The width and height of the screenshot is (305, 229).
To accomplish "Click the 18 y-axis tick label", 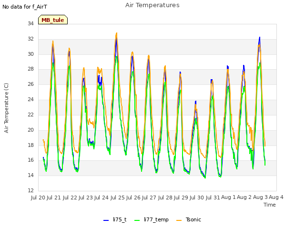I will tap(30, 145).
